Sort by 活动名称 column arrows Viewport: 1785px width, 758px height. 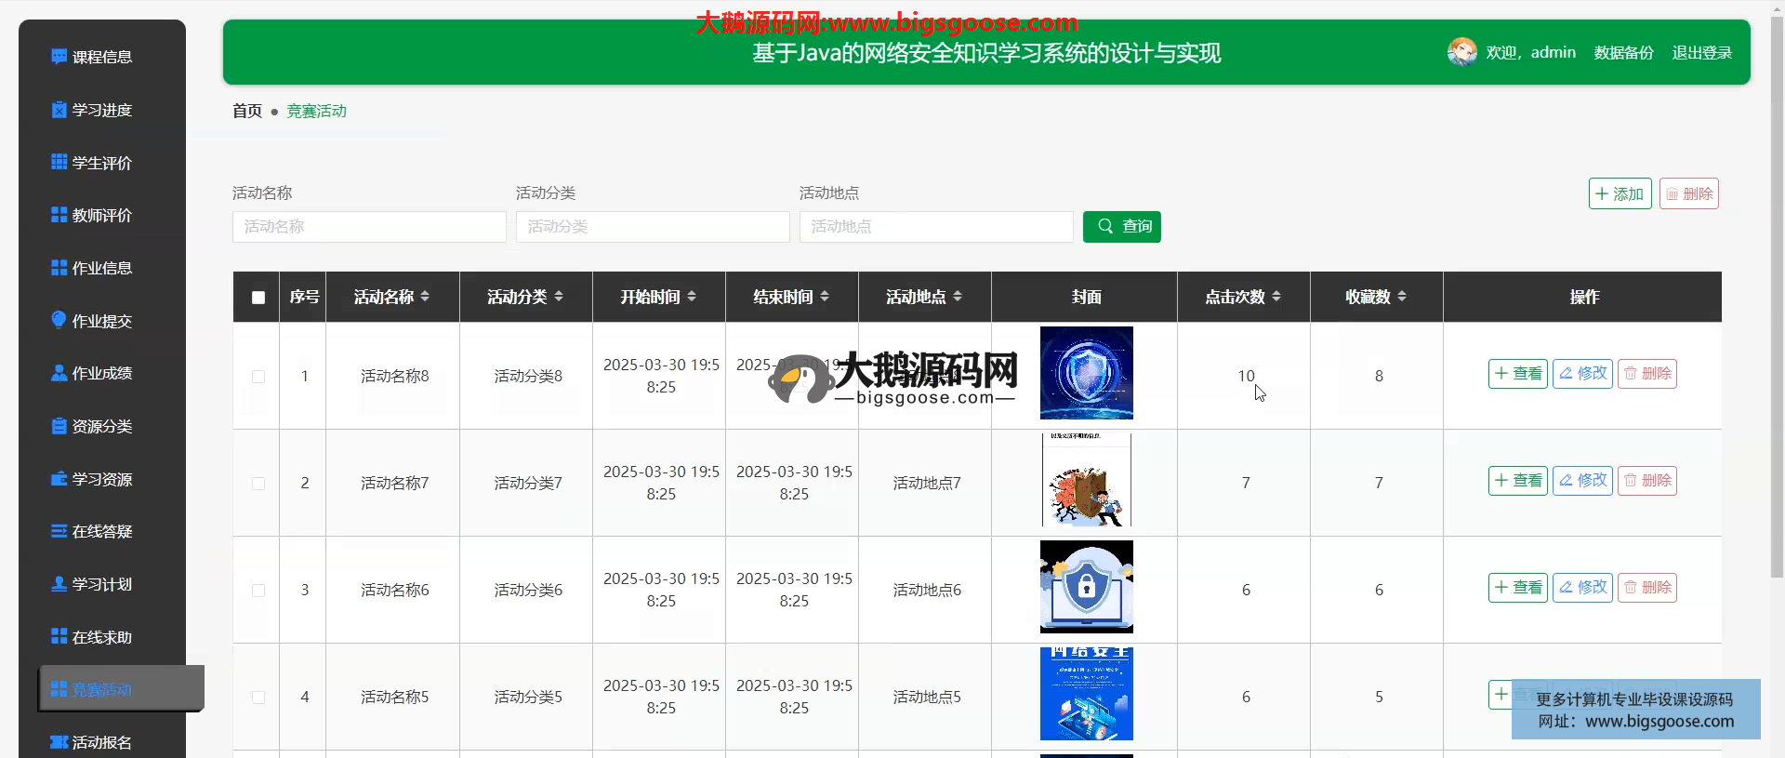(425, 297)
